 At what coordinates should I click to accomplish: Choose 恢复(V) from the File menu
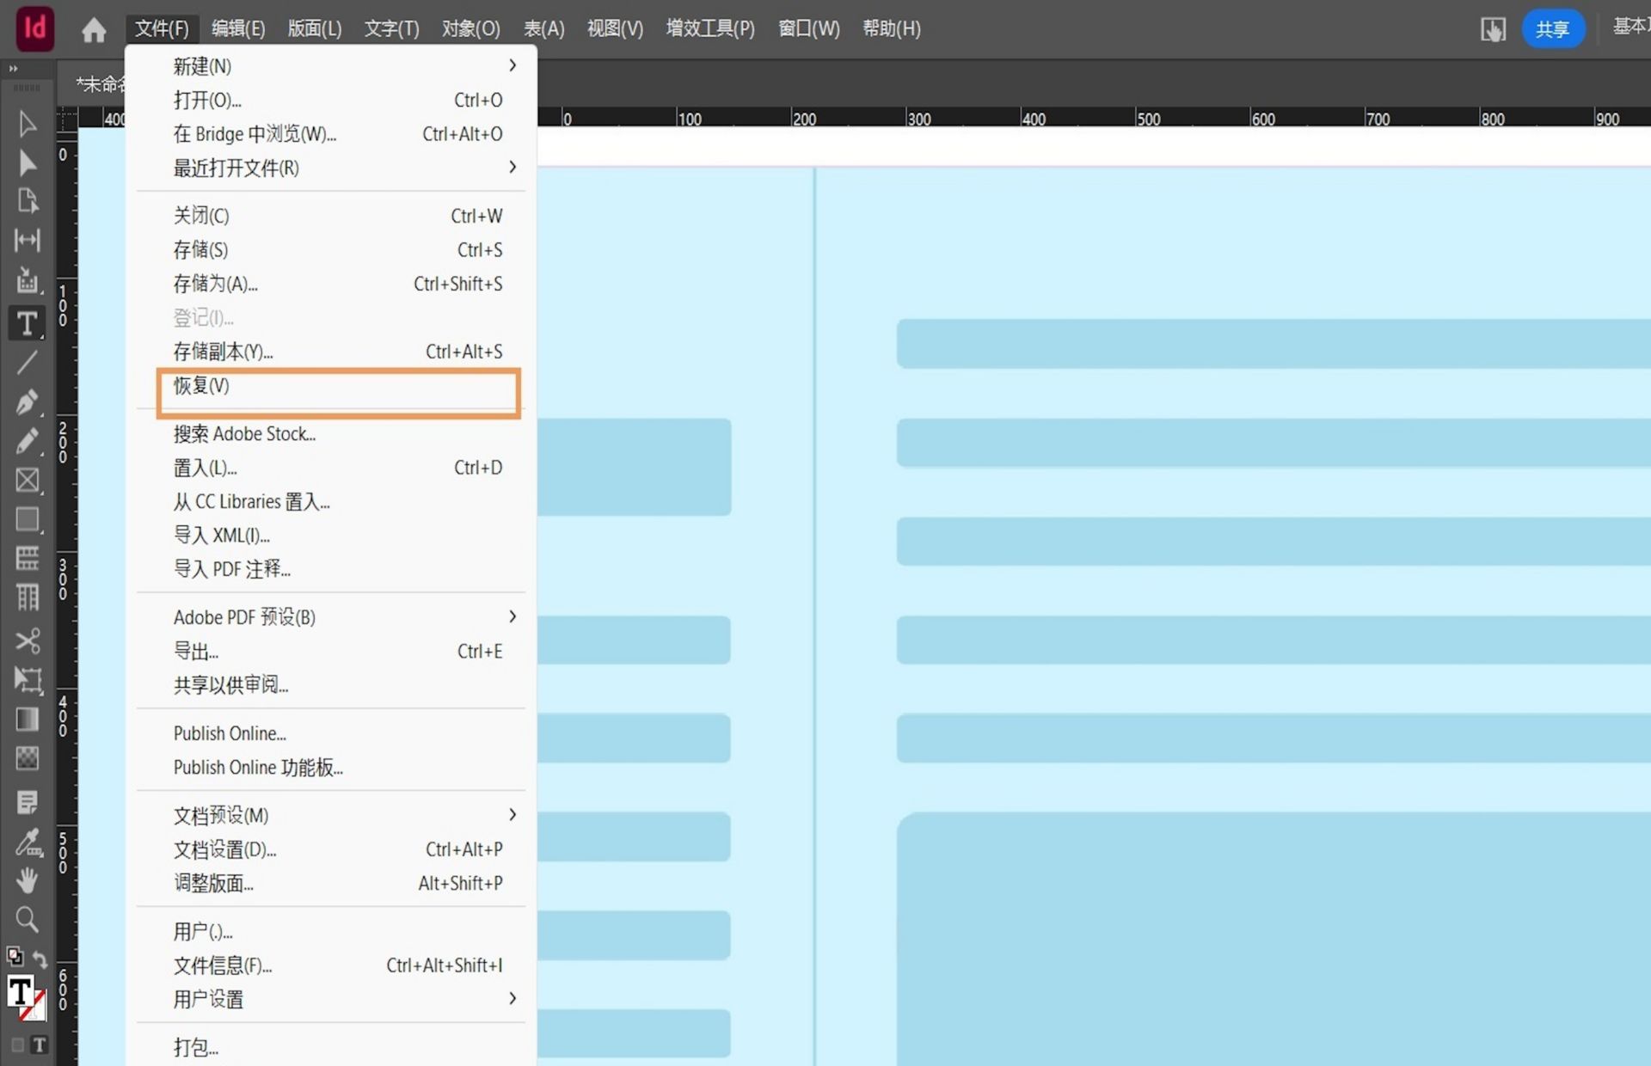click(202, 386)
